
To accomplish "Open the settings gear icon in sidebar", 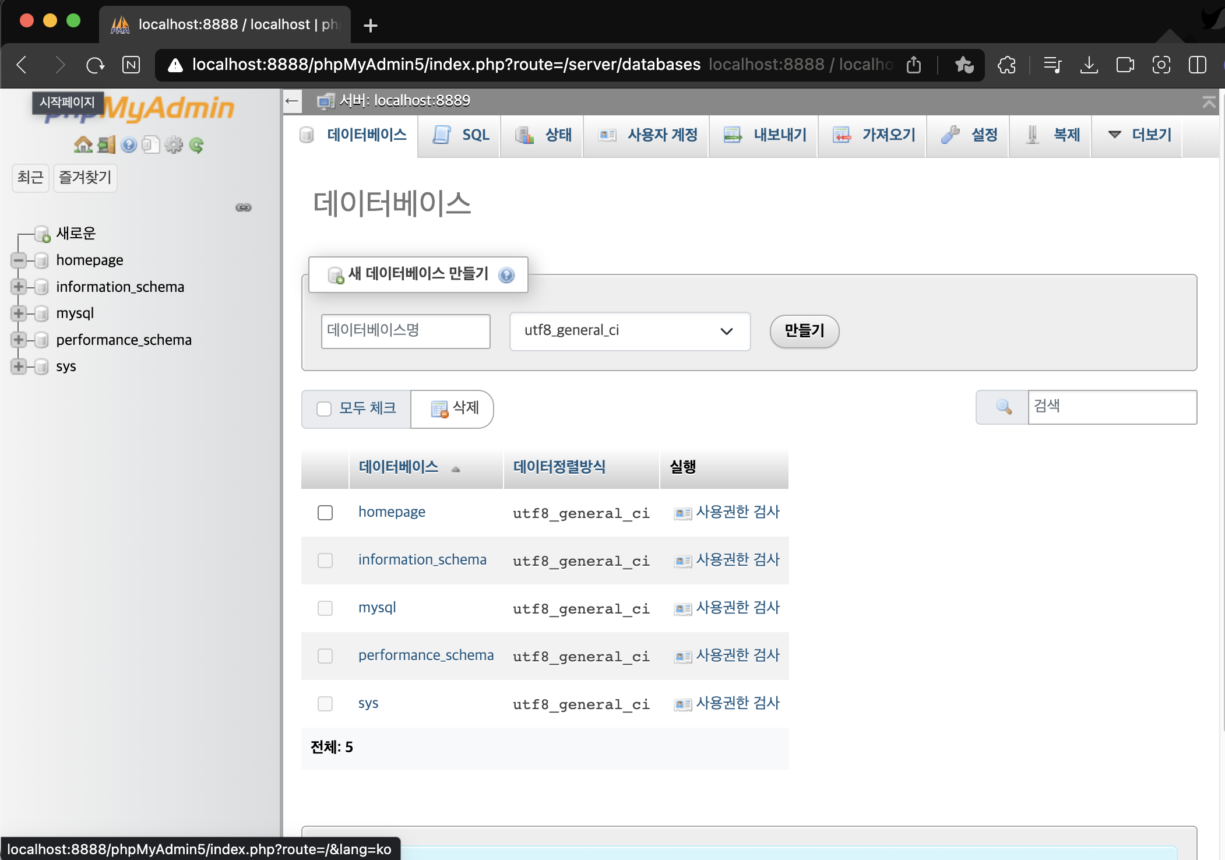I will [x=174, y=144].
